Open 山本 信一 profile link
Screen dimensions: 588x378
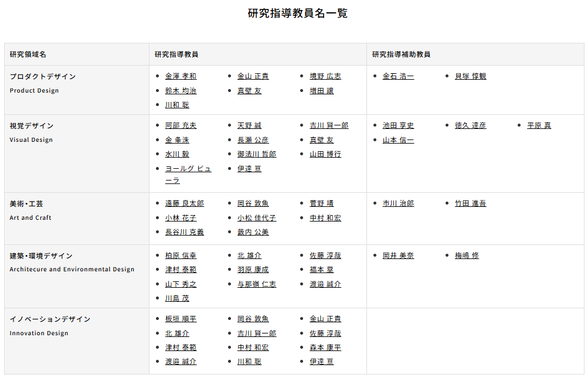398,140
